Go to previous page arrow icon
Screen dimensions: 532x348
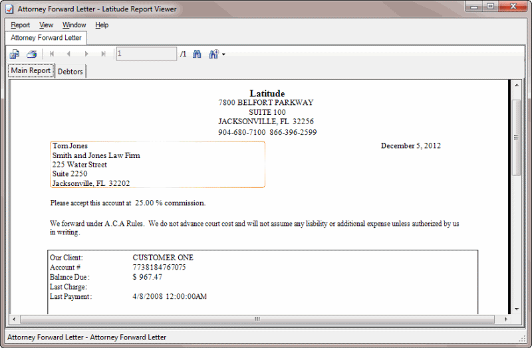click(69, 54)
